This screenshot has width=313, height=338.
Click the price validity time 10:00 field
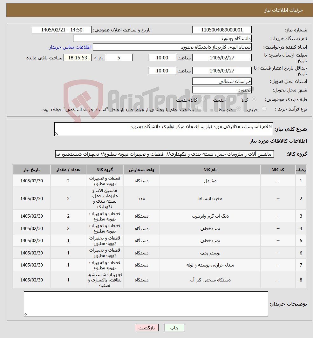pos(162,71)
